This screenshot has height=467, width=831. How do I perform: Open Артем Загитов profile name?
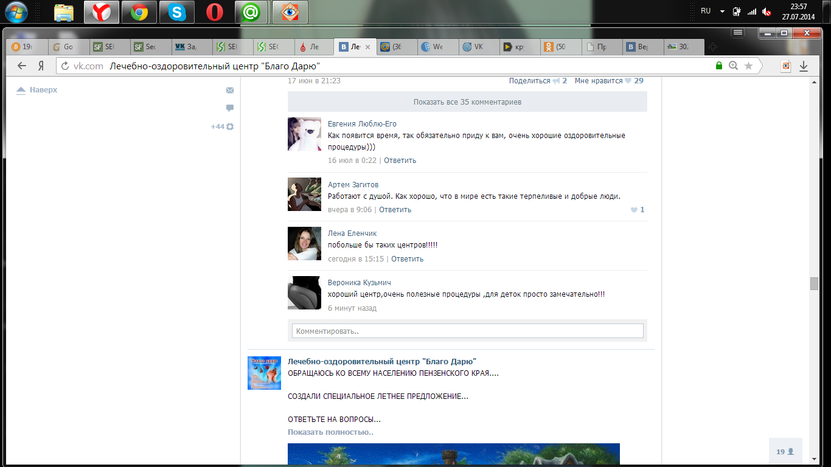[x=353, y=185]
